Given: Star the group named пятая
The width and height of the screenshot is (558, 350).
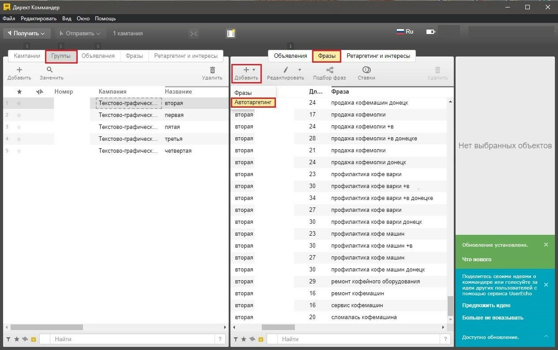Looking at the screenshot, I should [x=19, y=127].
